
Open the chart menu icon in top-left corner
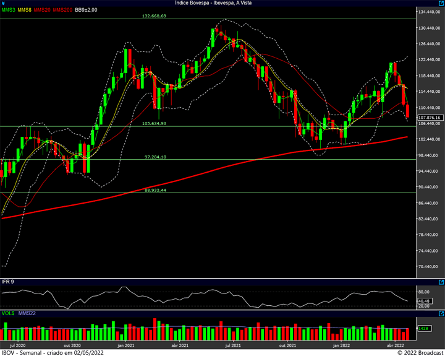4,3
